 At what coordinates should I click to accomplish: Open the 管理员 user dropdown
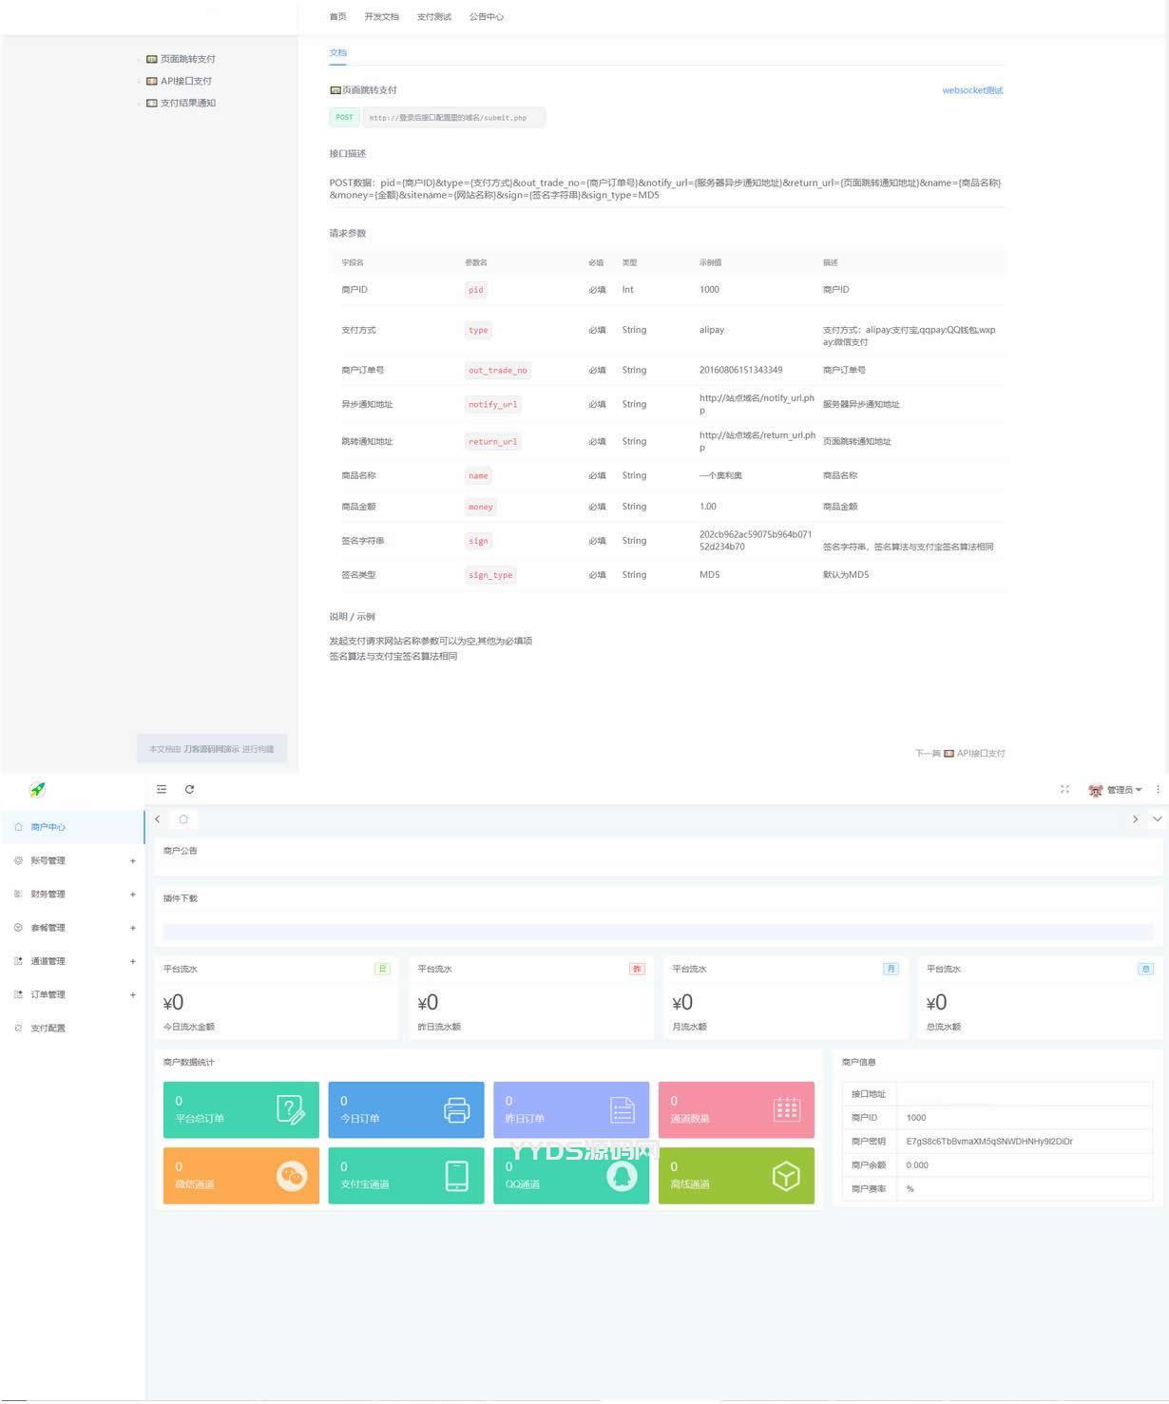point(1116,790)
